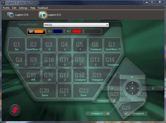The image size is (166, 123).
Task: Open the Edit menu
Action: (x=14, y=8)
